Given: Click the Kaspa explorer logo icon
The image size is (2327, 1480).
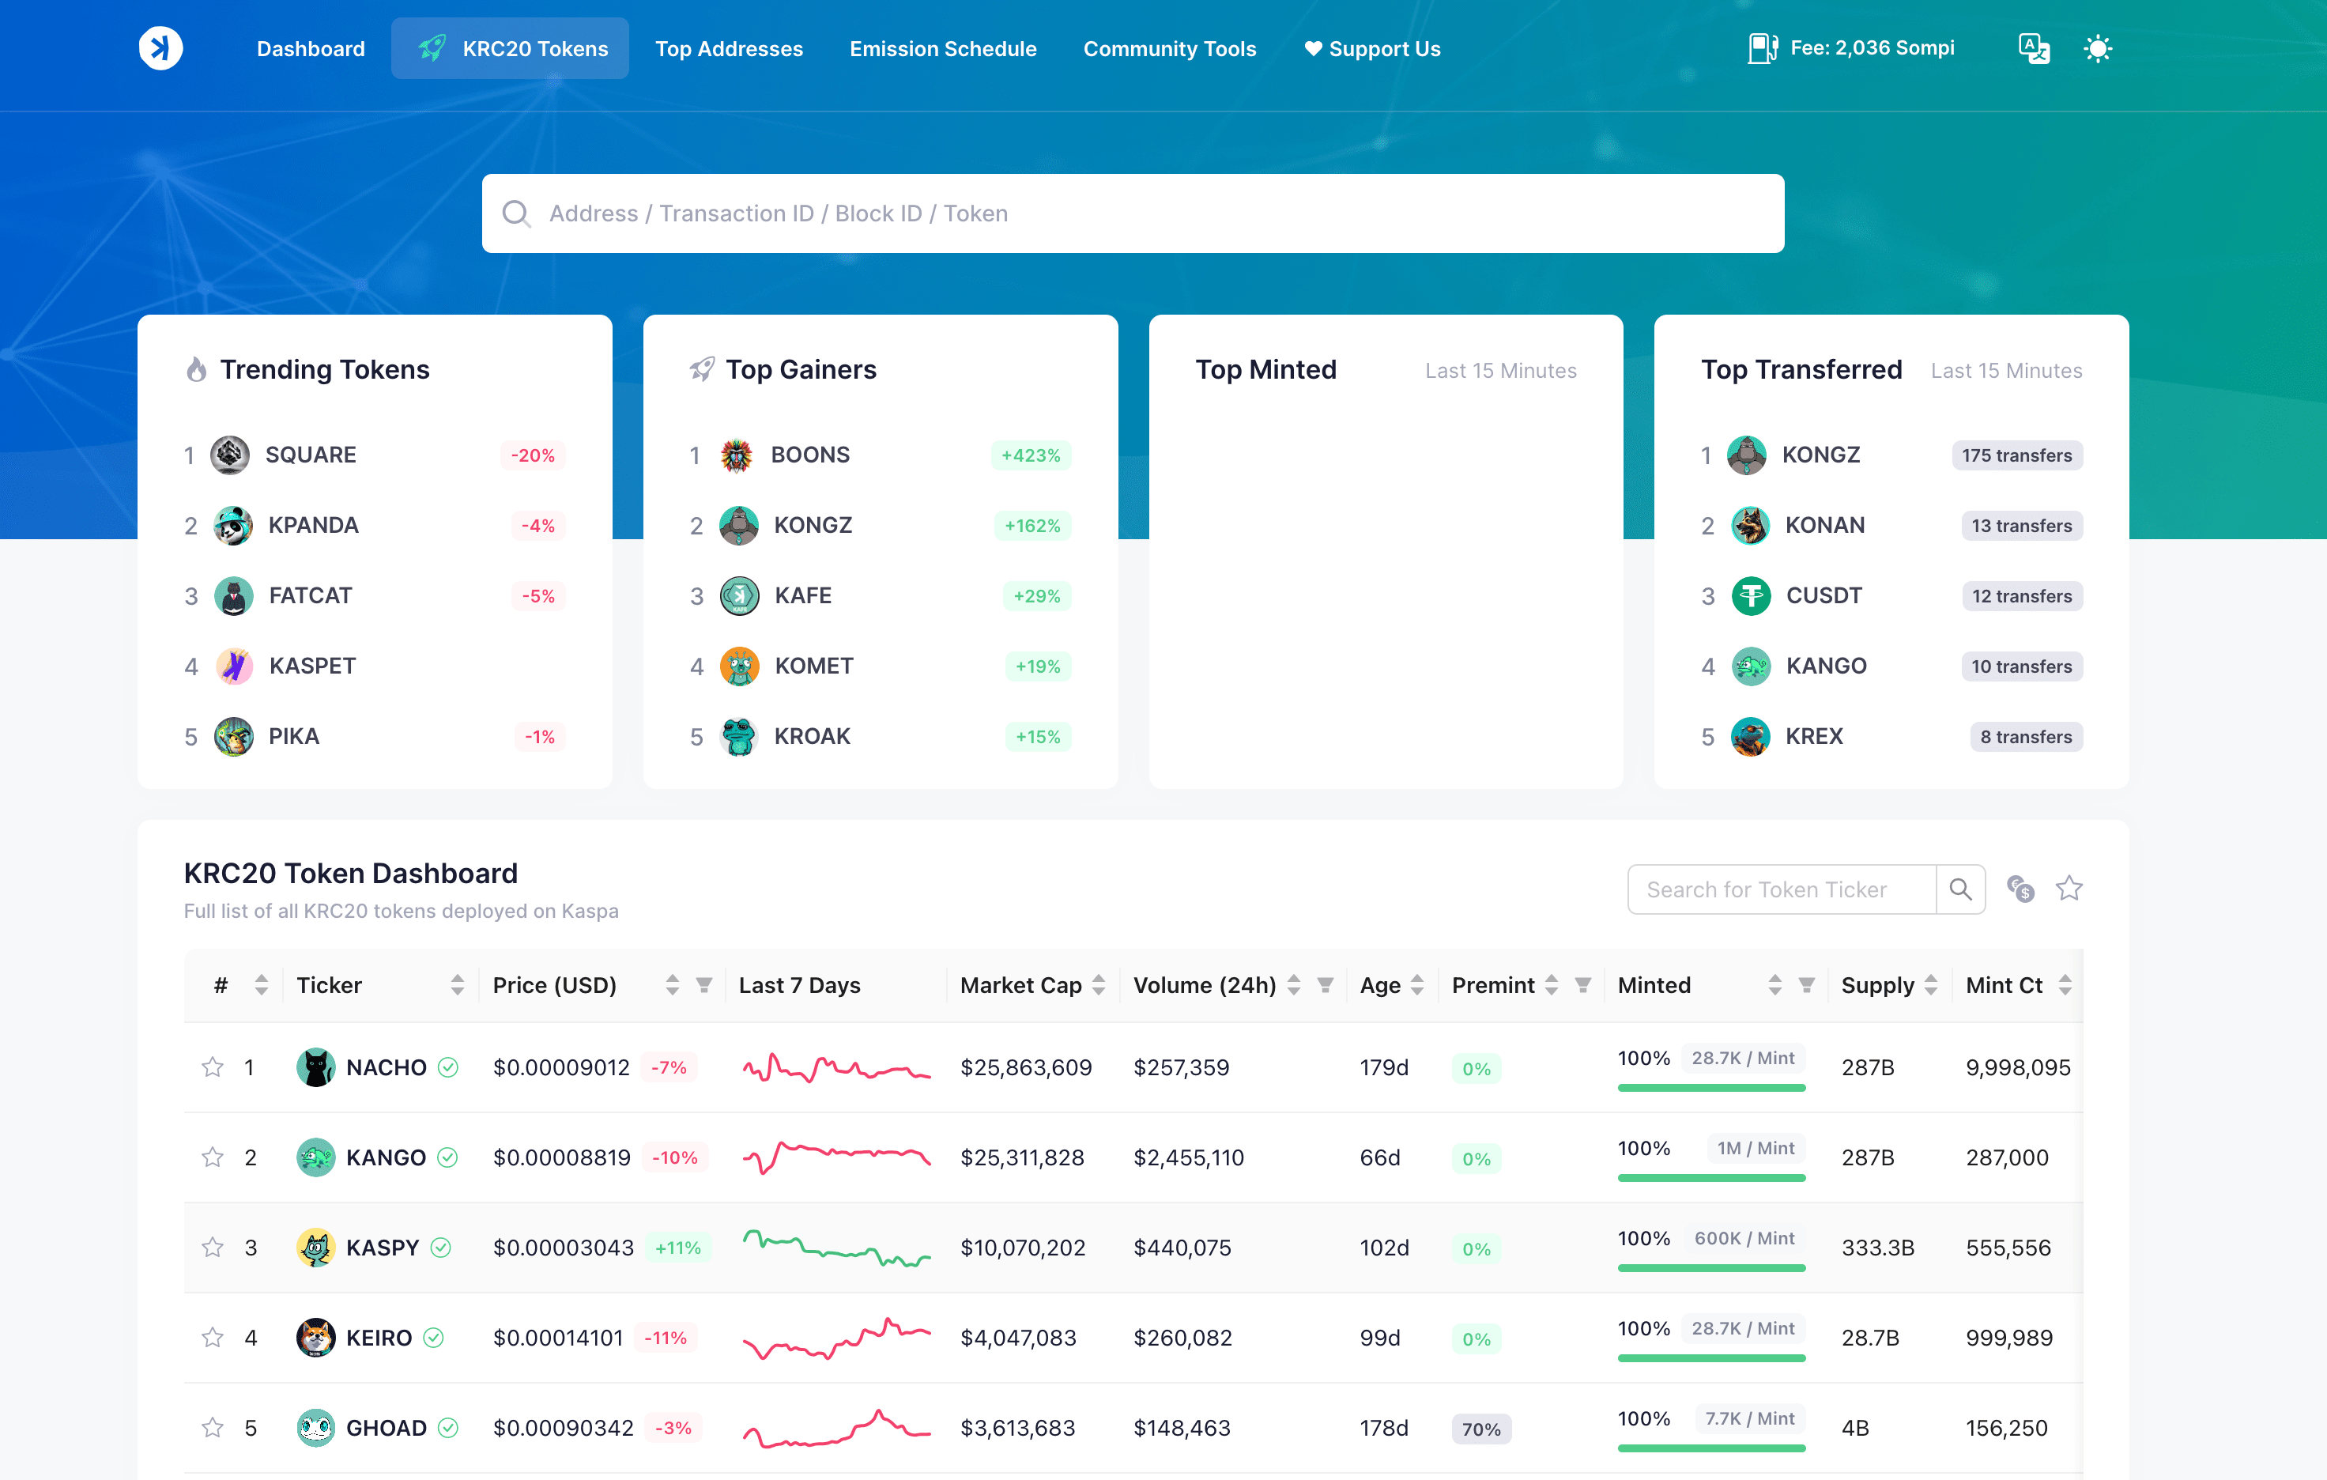Looking at the screenshot, I should point(160,48).
